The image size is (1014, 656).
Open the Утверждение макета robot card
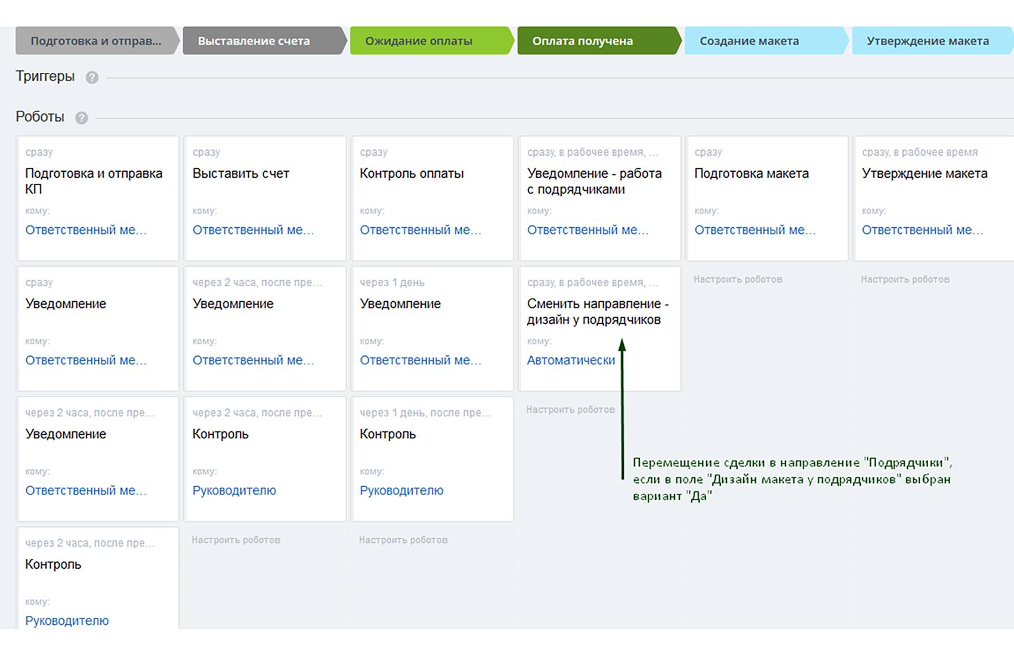(925, 174)
